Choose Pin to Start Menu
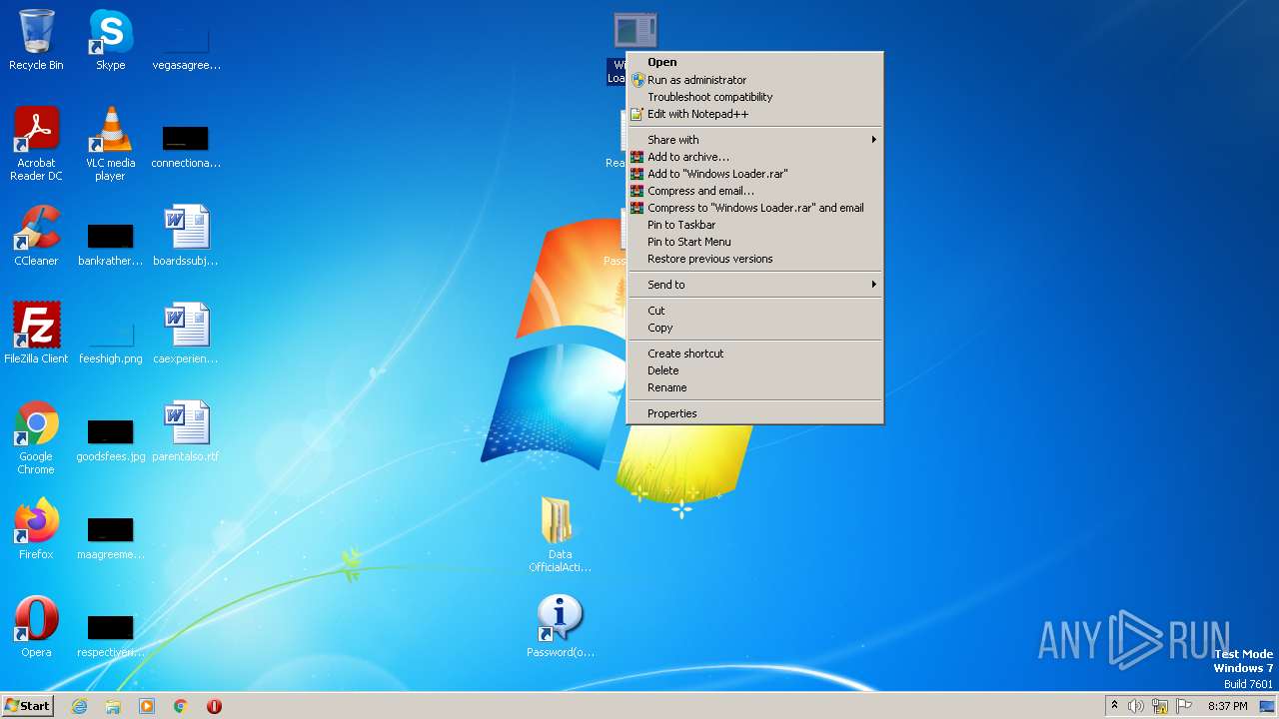Viewport: 1279px width, 719px height. pos(754,242)
